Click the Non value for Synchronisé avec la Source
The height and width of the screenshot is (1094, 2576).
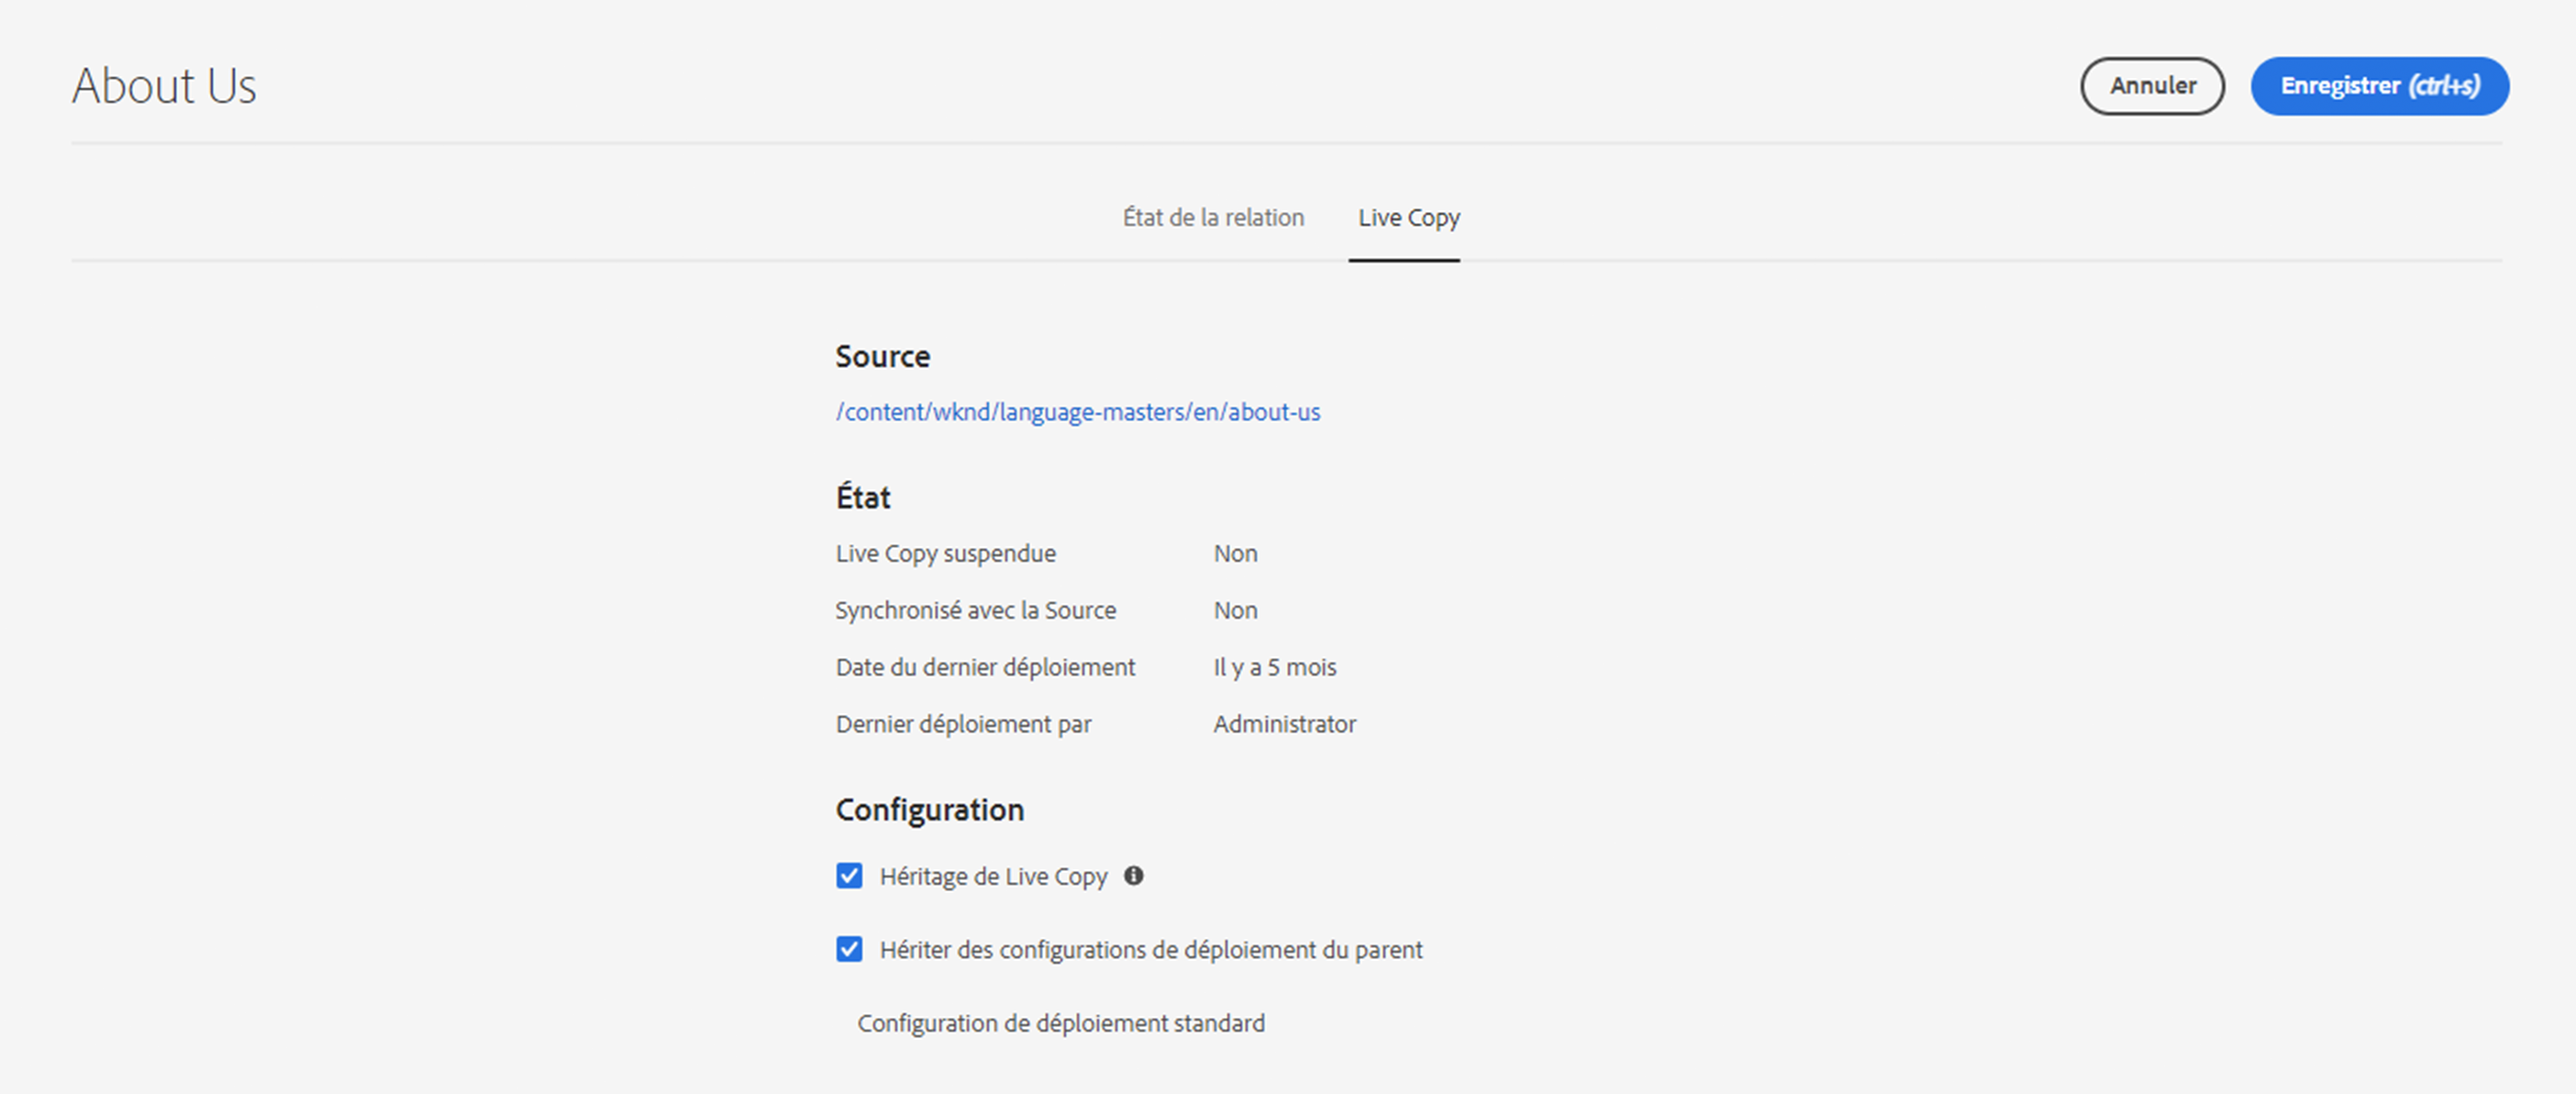[x=1235, y=610]
